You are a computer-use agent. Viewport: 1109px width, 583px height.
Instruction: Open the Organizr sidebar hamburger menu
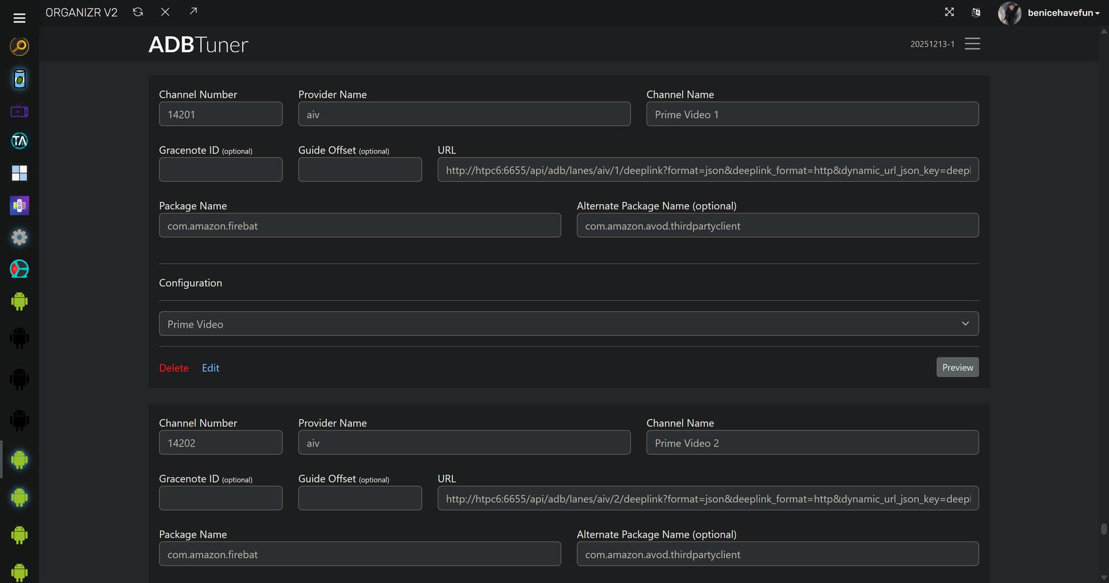click(x=19, y=18)
